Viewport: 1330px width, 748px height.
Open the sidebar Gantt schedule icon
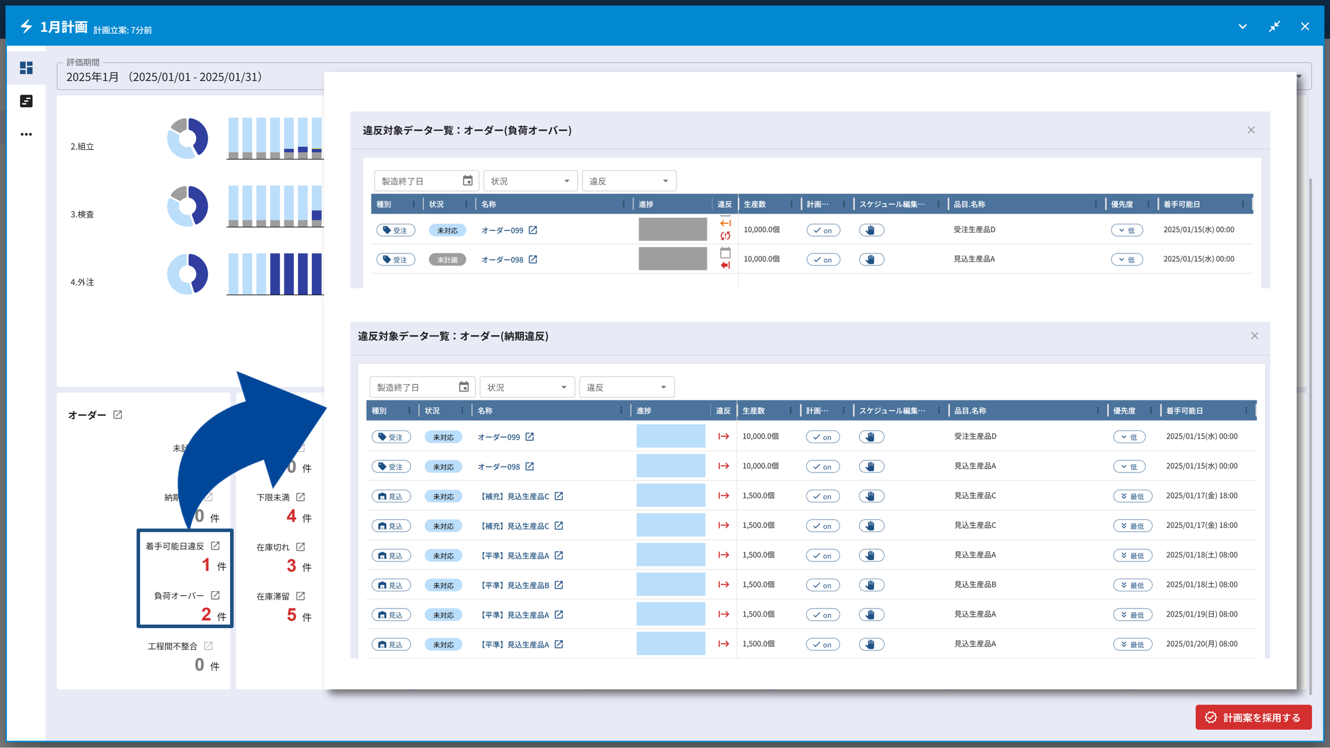pyautogui.click(x=26, y=101)
